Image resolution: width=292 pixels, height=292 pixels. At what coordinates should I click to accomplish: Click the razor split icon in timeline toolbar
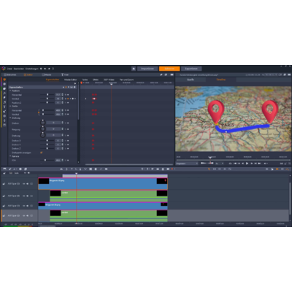pos(66,169)
